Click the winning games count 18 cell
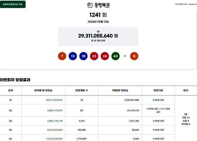This screenshot has height=141, width=197. (82, 100)
